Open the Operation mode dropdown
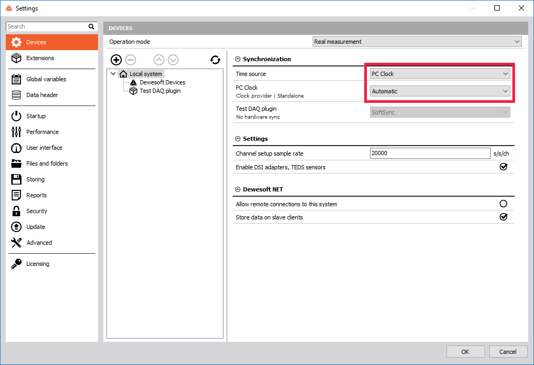The width and height of the screenshot is (534, 365). pos(417,42)
